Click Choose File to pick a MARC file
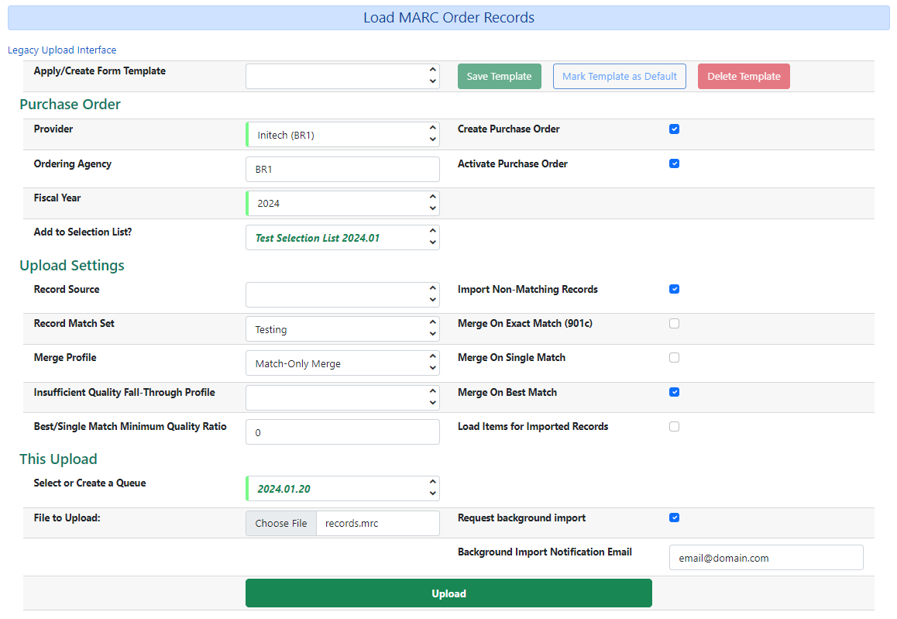Viewport: 897px width, 619px height. pos(280,523)
